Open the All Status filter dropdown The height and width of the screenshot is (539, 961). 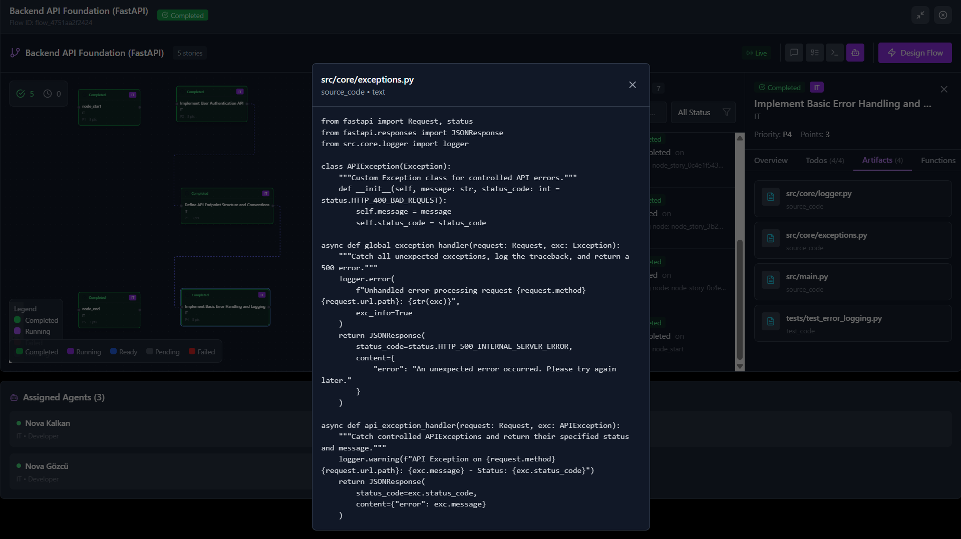tap(703, 112)
